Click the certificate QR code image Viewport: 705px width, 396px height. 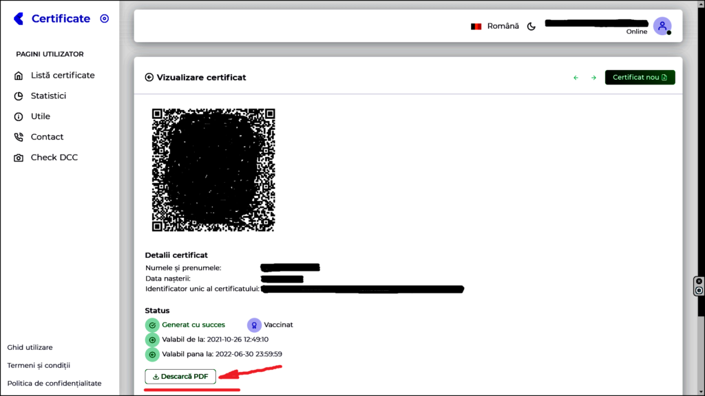[x=213, y=169]
